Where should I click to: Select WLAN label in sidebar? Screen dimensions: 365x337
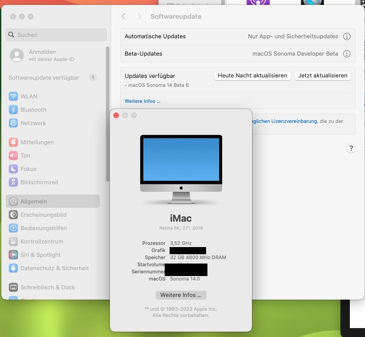point(29,96)
